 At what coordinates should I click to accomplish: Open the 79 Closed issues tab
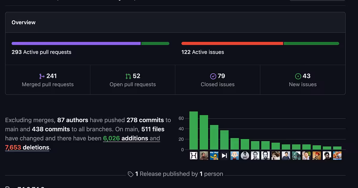pos(218,80)
